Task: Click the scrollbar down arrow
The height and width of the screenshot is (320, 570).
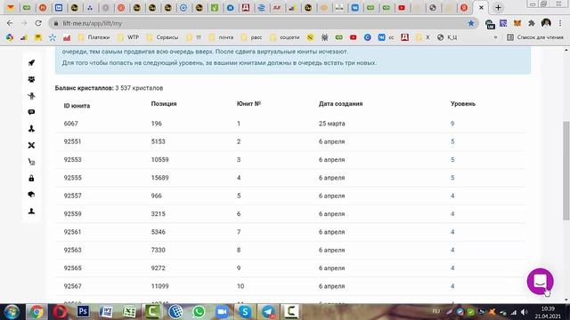Action: click(x=566, y=300)
